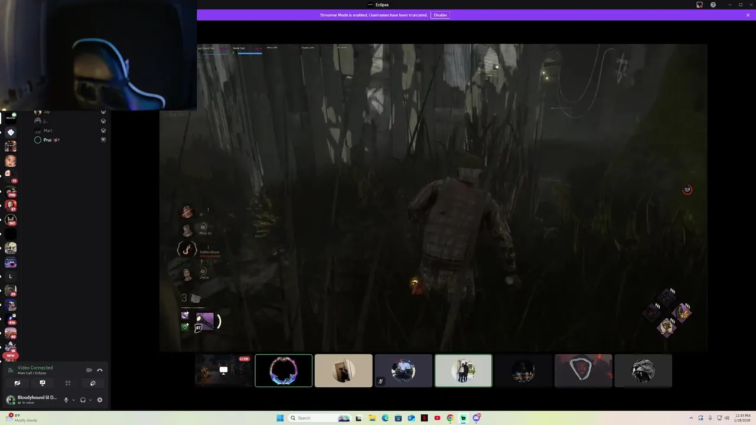
Task: Open the Windows Start menu
Action: pos(280,418)
